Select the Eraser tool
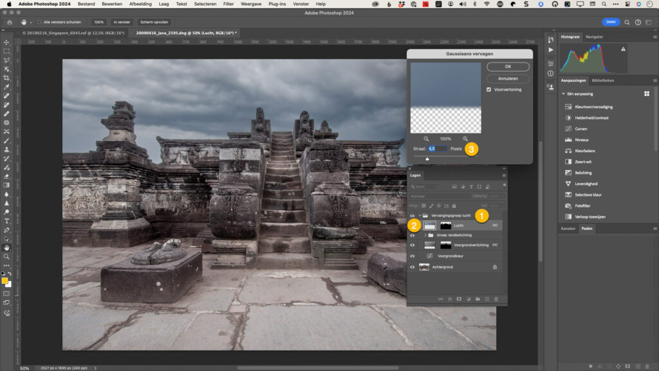The width and height of the screenshot is (659, 371). pos(6,176)
